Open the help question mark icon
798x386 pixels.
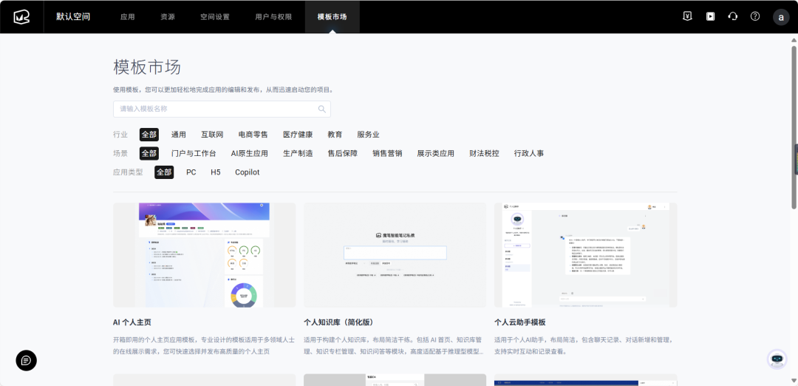pyautogui.click(x=755, y=16)
